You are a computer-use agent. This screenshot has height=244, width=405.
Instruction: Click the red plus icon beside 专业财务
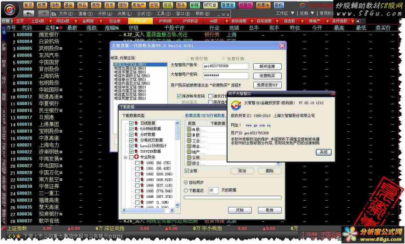point(136,157)
